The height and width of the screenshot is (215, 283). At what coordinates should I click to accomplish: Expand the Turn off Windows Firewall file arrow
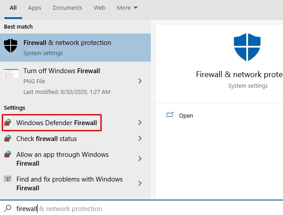[x=140, y=81]
